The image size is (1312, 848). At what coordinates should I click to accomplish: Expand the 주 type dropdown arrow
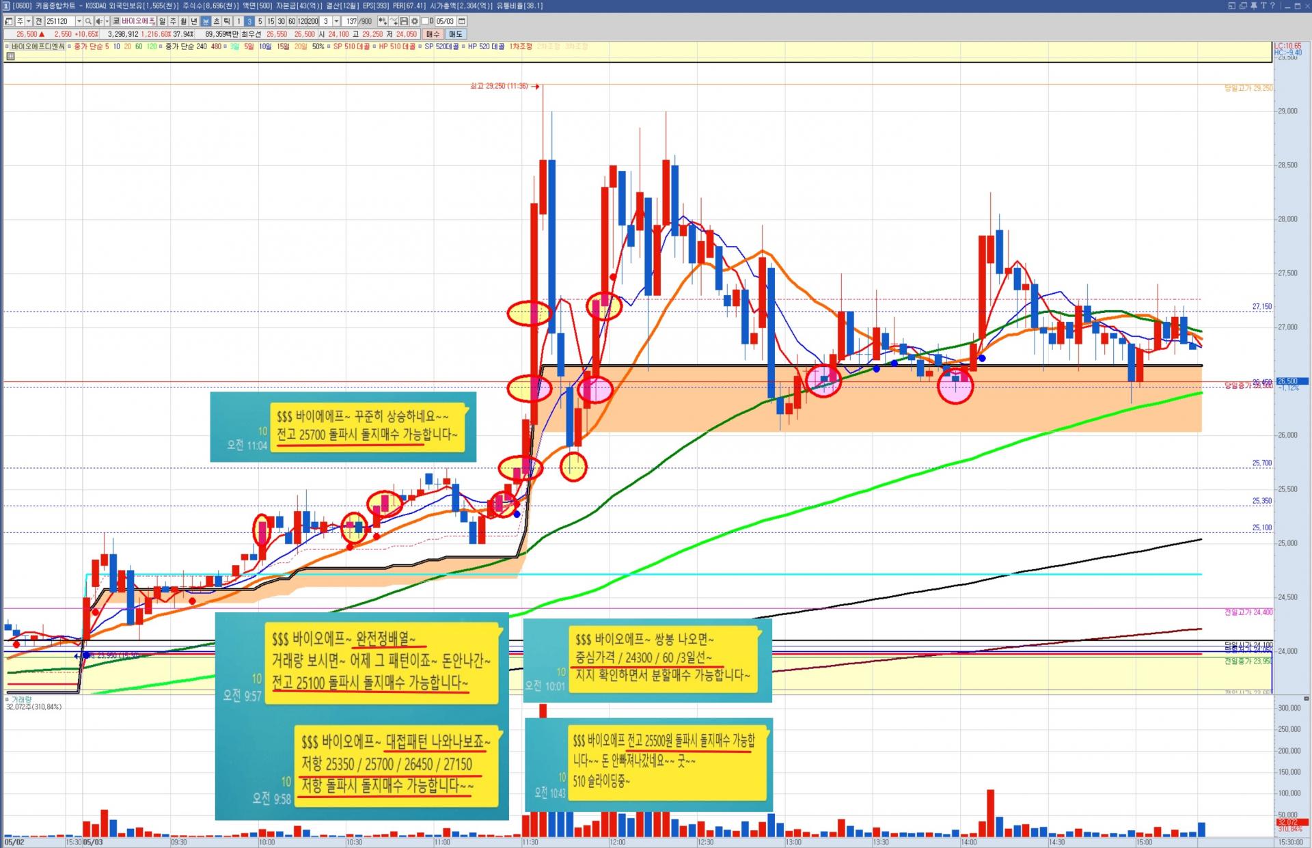coord(29,21)
